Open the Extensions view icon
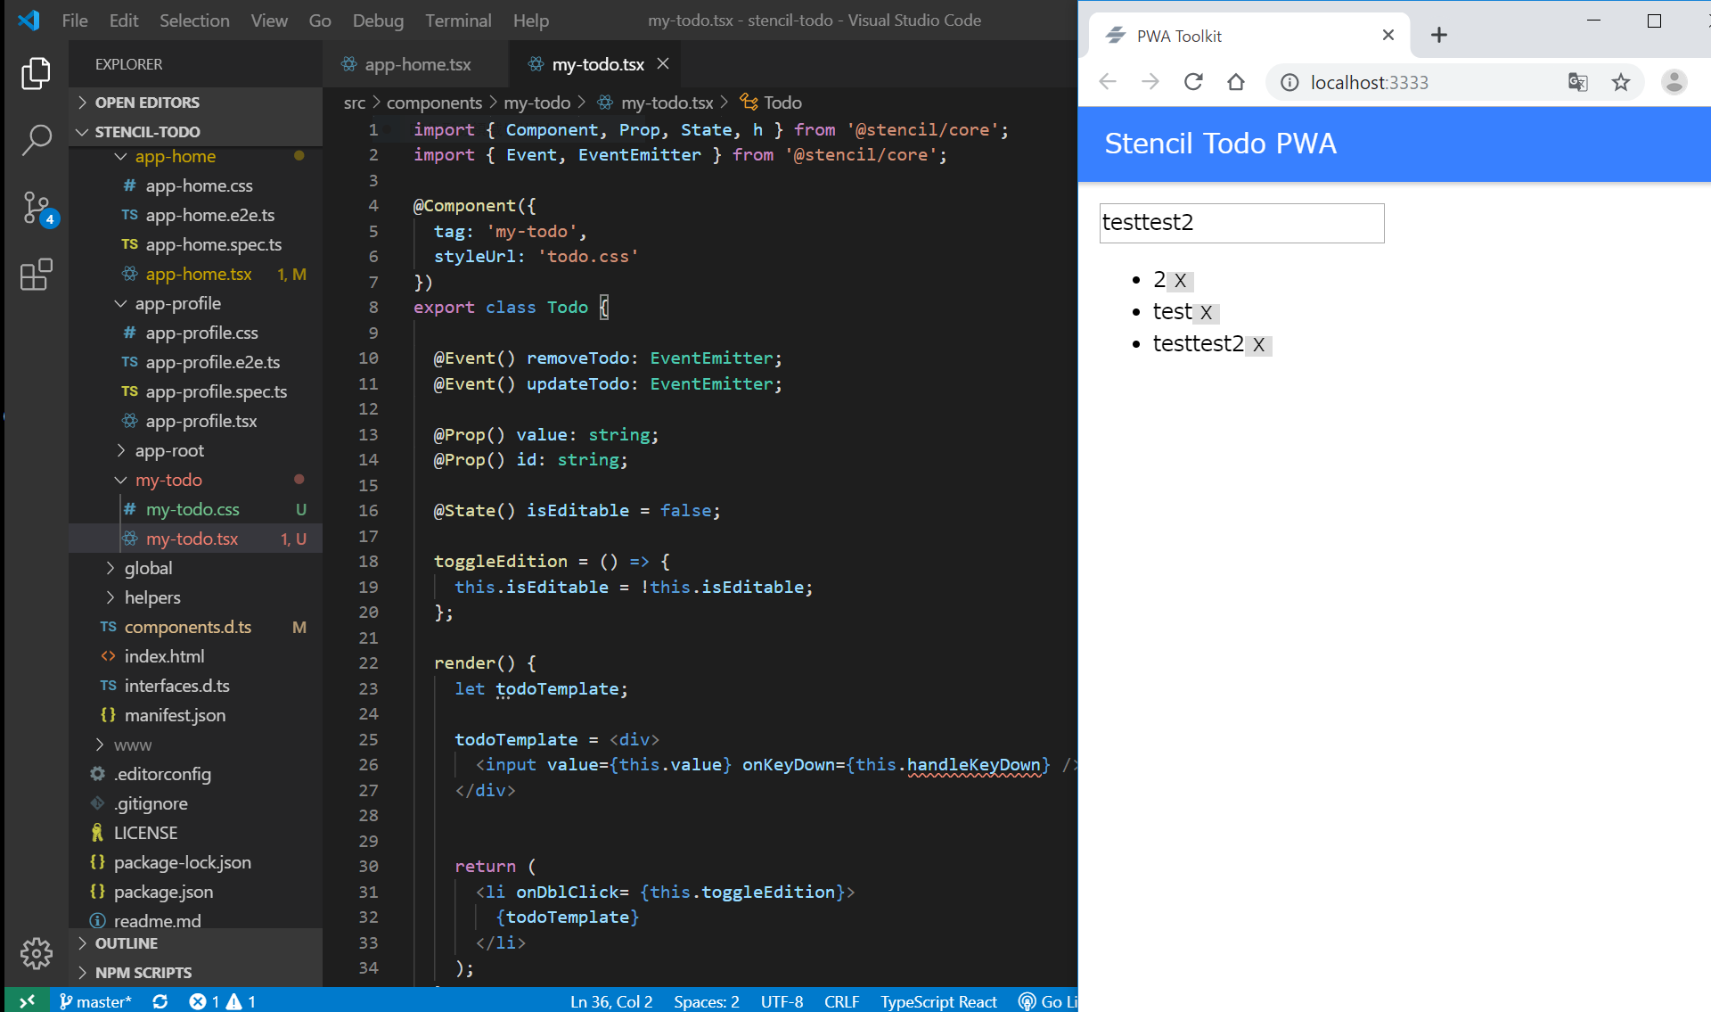Viewport: 1711px width, 1012px height. (x=36, y=275)
